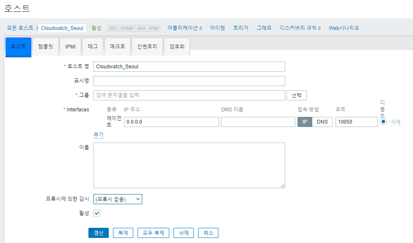Click the 취소 cancel button
Screen dimensions: 413x243
pyautogui.click(x=208, y=233)
